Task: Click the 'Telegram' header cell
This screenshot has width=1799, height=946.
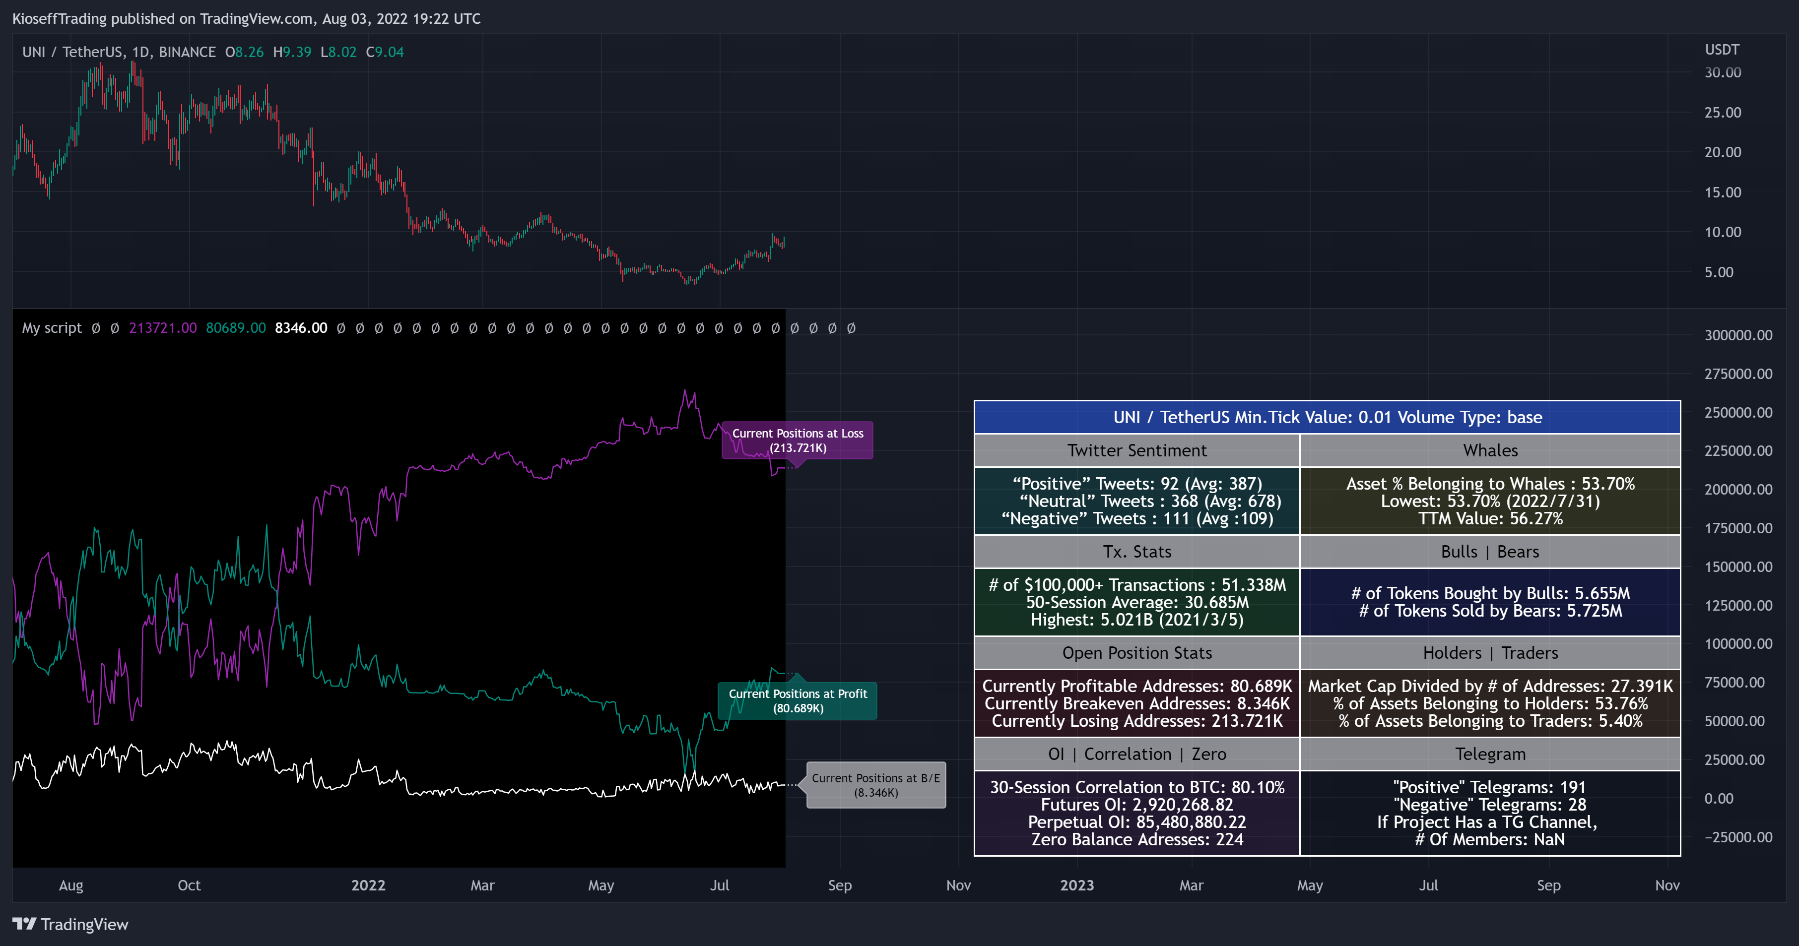Action: point(1490,754)
